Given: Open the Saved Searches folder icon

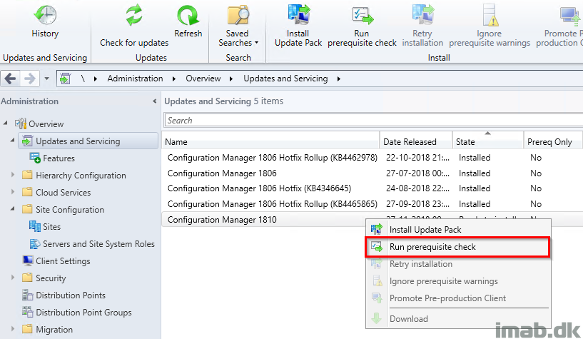Looking at the screenshot, I should (x=238, y=15).
